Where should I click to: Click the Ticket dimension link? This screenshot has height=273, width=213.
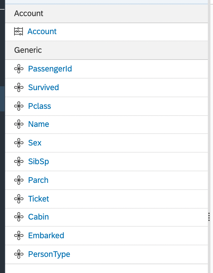point(39,199)
